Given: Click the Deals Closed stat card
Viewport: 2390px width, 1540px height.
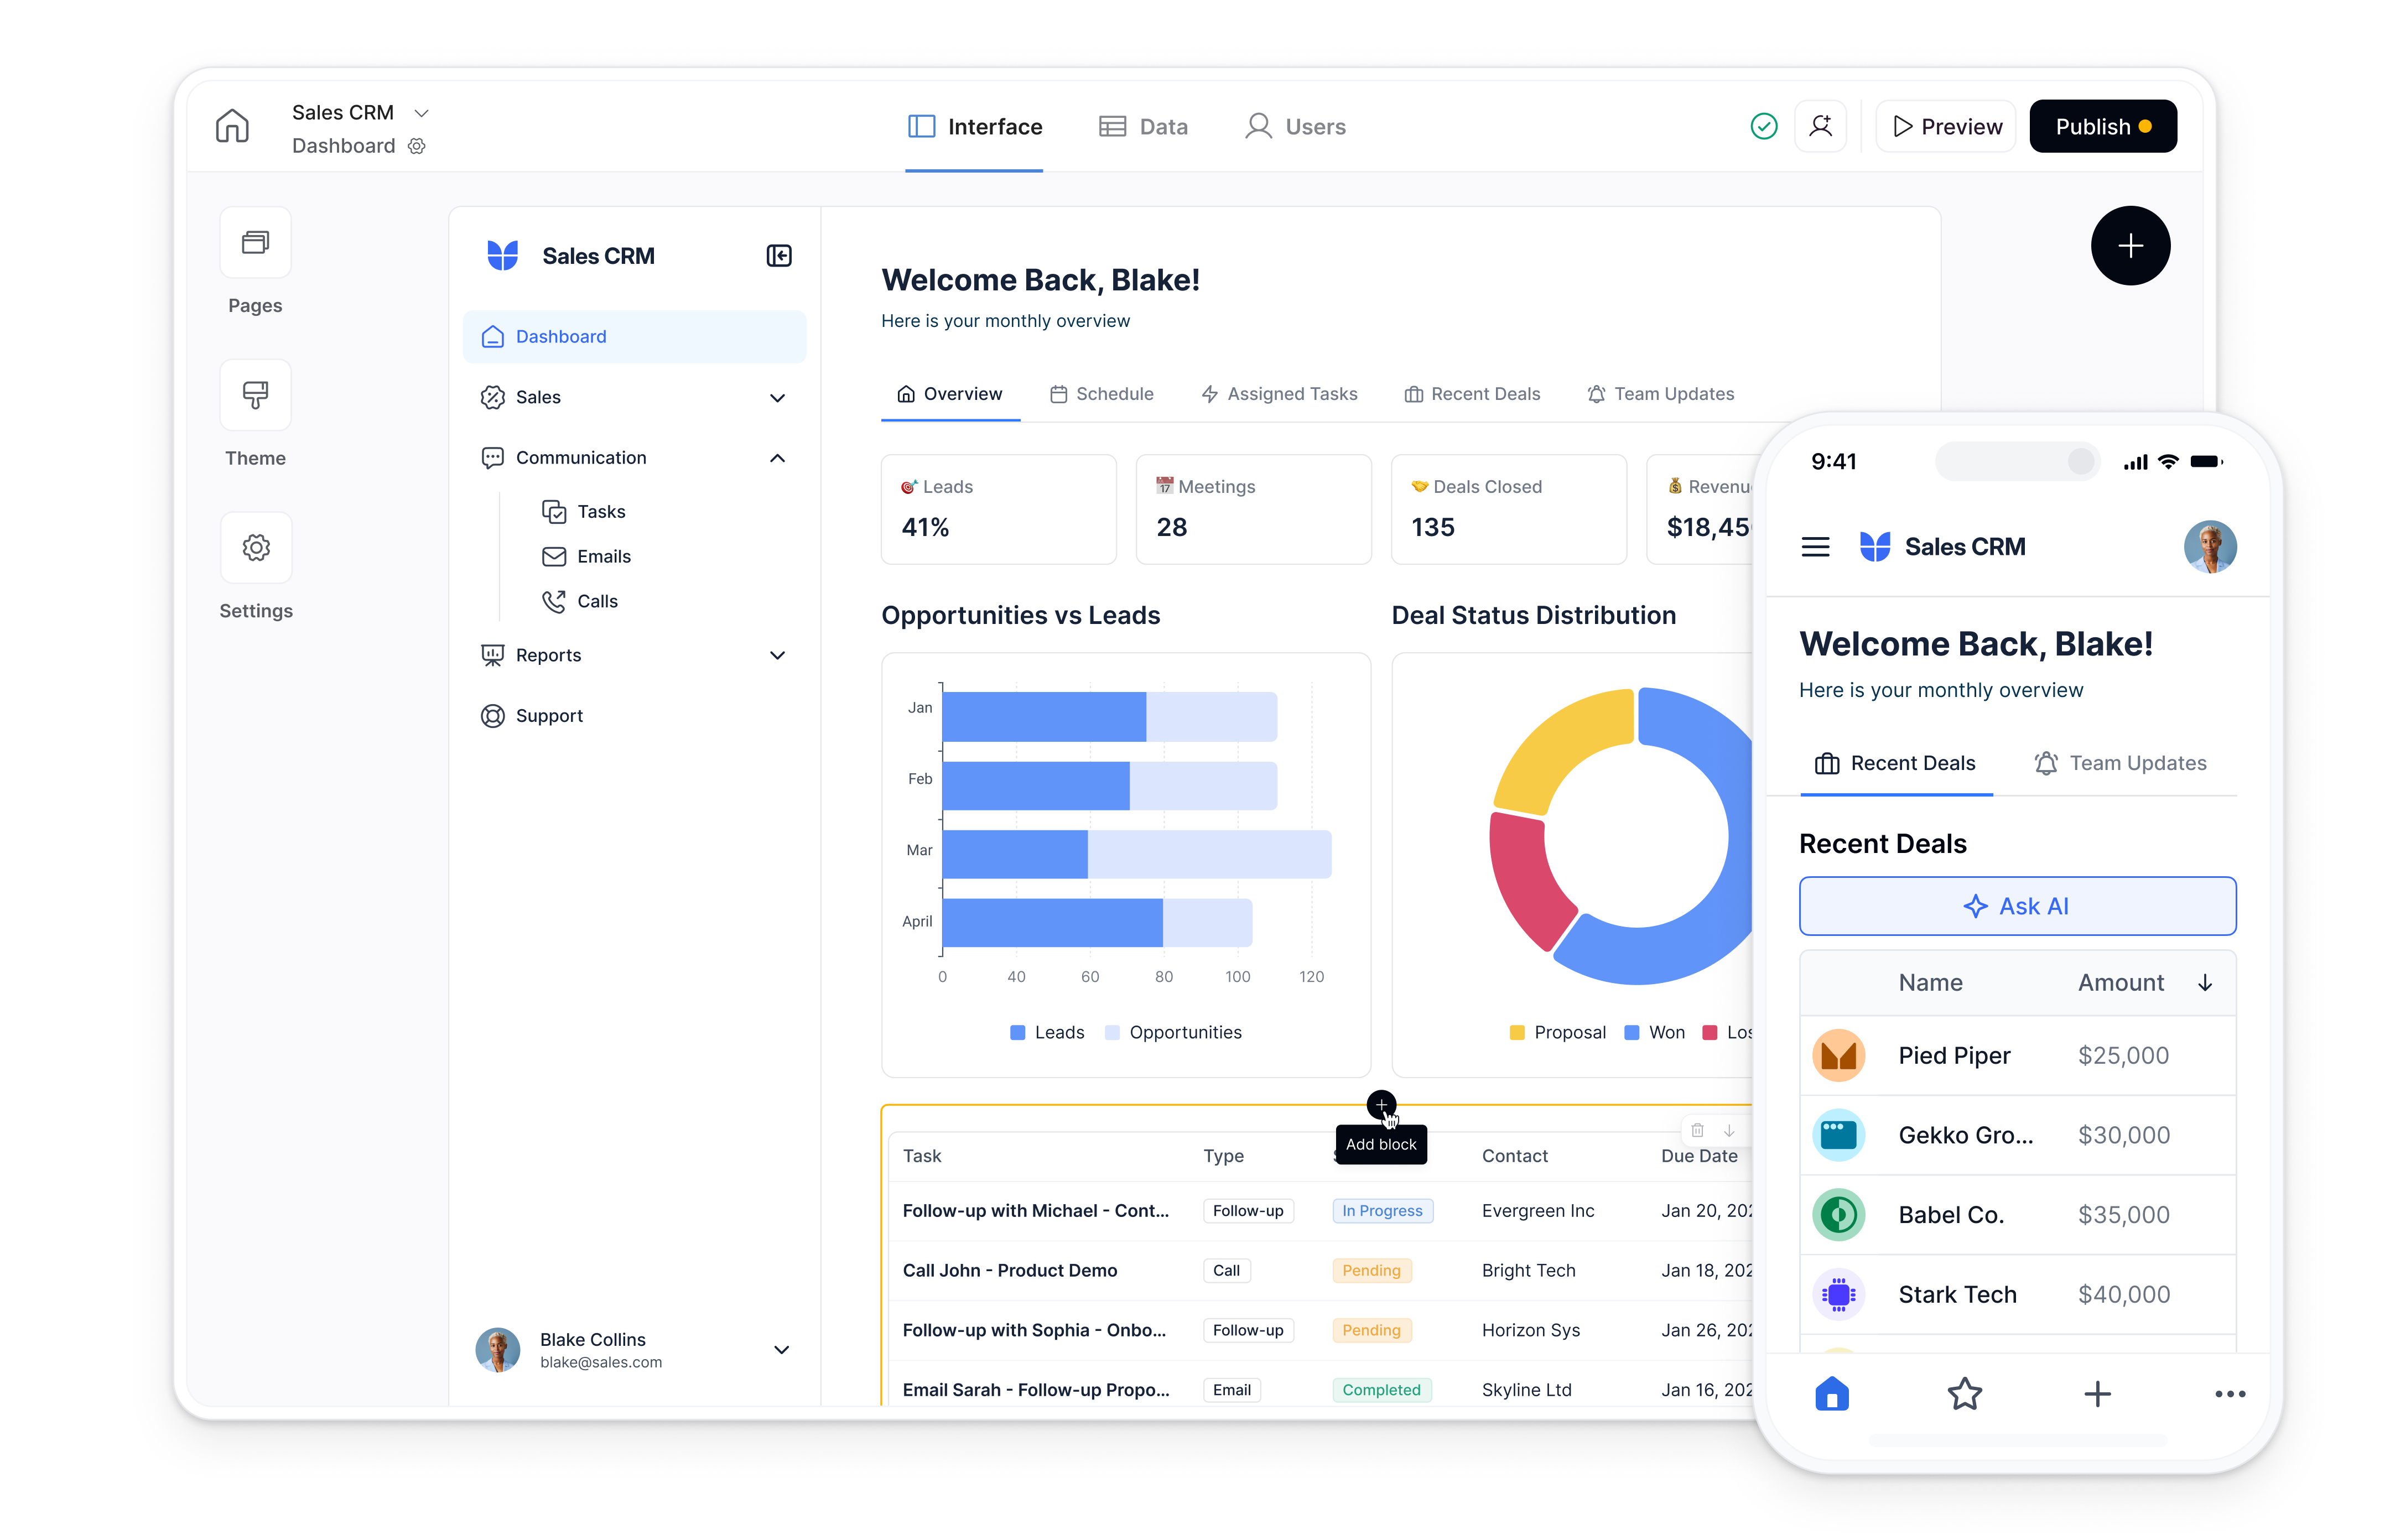Looking at the screenshot, I should (x=1508, y=509).
